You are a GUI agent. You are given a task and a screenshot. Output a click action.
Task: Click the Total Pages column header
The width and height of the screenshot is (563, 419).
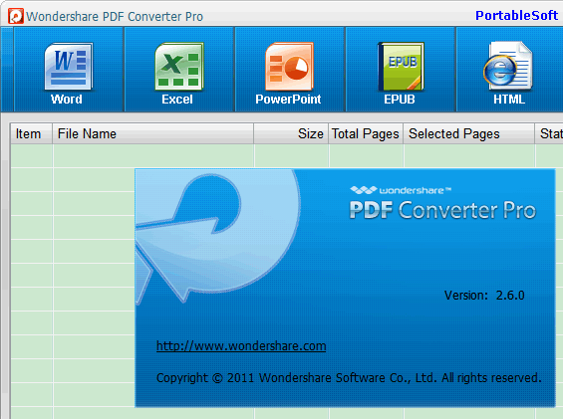366,133
